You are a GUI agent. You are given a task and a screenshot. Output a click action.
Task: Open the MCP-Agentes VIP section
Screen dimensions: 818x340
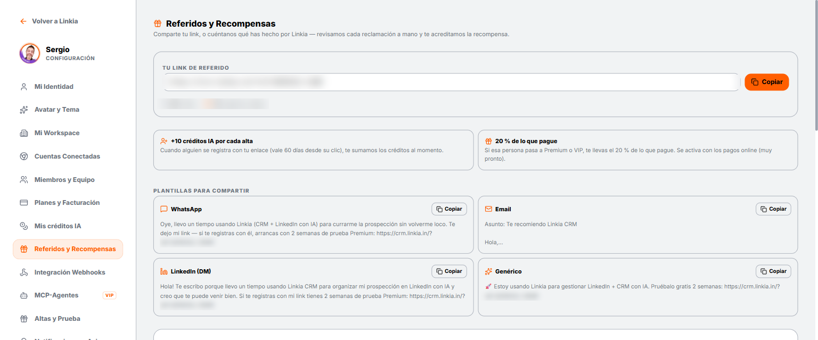tap(68, 295)
